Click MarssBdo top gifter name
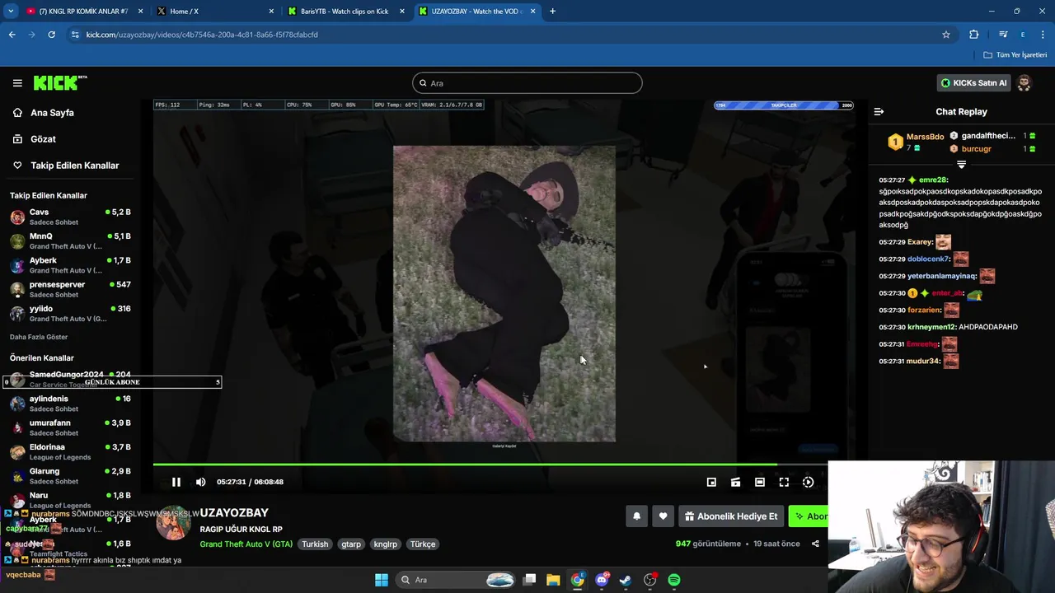The image size is (1055, 593). [925, 137]
